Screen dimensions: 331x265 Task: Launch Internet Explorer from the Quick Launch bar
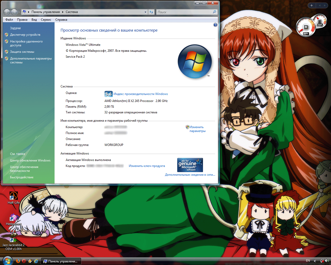(36, 261)
